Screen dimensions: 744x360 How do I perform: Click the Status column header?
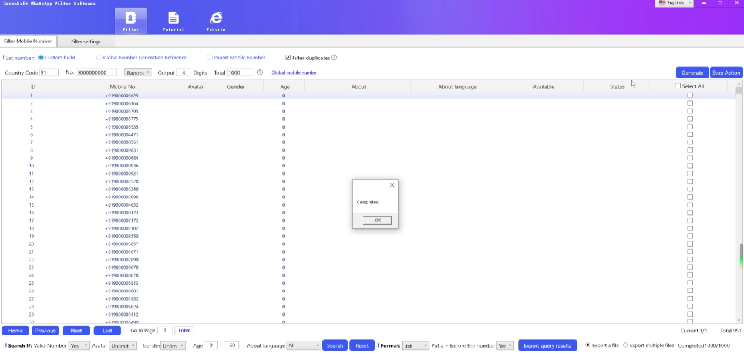click(617, 86)
